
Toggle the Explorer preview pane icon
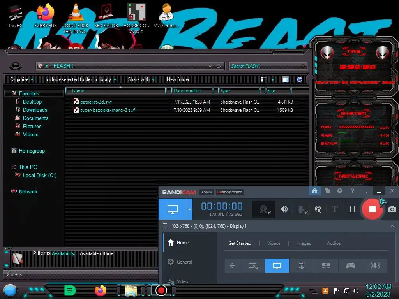pyautogui.click(x=286, y=79)
